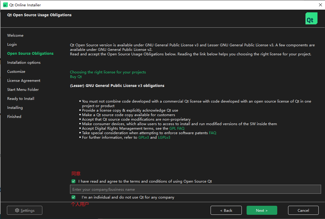Select License Agreement step in sidebar

click(24, 81)
